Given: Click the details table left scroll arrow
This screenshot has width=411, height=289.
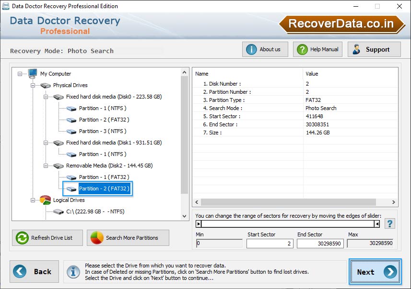Looking at the screenshot, I should [x=197, y=202].
